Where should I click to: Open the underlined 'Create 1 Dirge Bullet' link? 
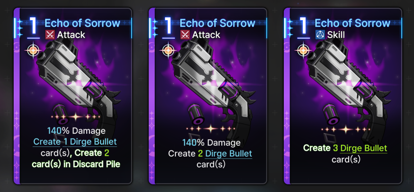(x=75, y=142)
